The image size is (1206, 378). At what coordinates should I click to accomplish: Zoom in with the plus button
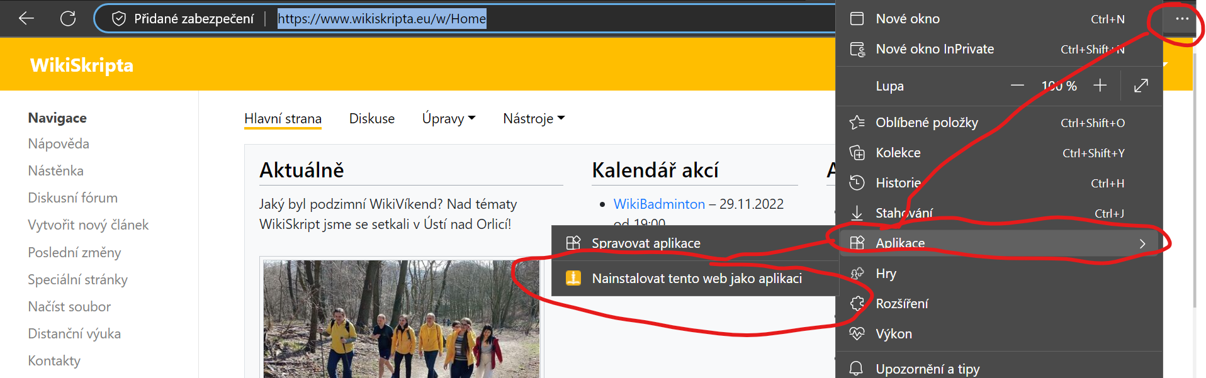pyautogui.click(x=1100, y=86)
